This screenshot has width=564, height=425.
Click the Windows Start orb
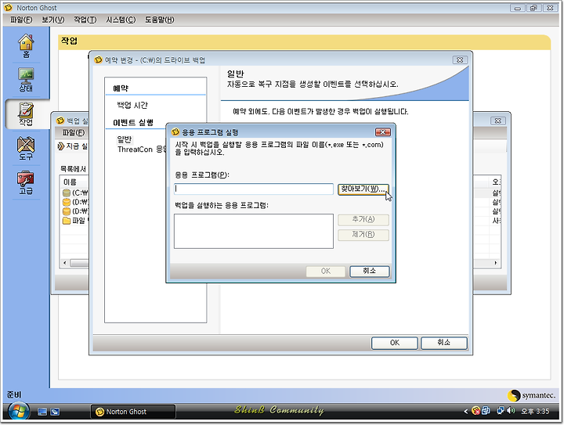[x=19, y=412]
